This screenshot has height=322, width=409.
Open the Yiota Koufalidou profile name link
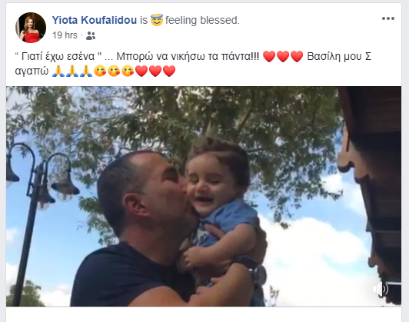[95, 20]
